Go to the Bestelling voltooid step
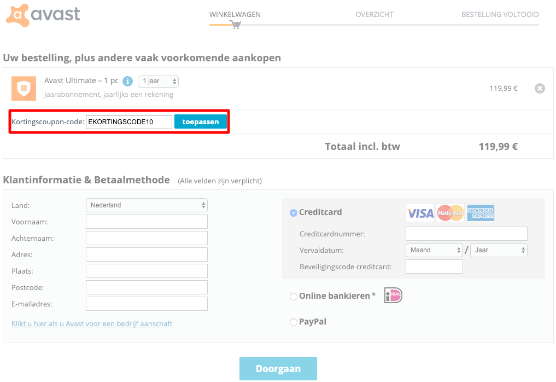Screen dimensions: 556x382 [500, 15]
